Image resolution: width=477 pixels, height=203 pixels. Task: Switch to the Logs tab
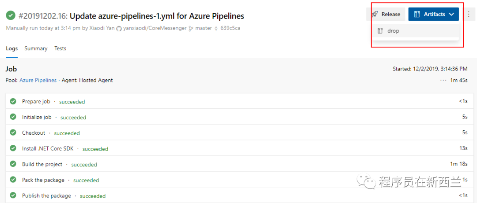tap(12, 48)
